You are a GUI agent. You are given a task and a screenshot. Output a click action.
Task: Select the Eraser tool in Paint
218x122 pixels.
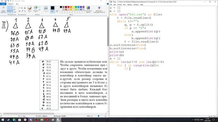coord(19,11)
